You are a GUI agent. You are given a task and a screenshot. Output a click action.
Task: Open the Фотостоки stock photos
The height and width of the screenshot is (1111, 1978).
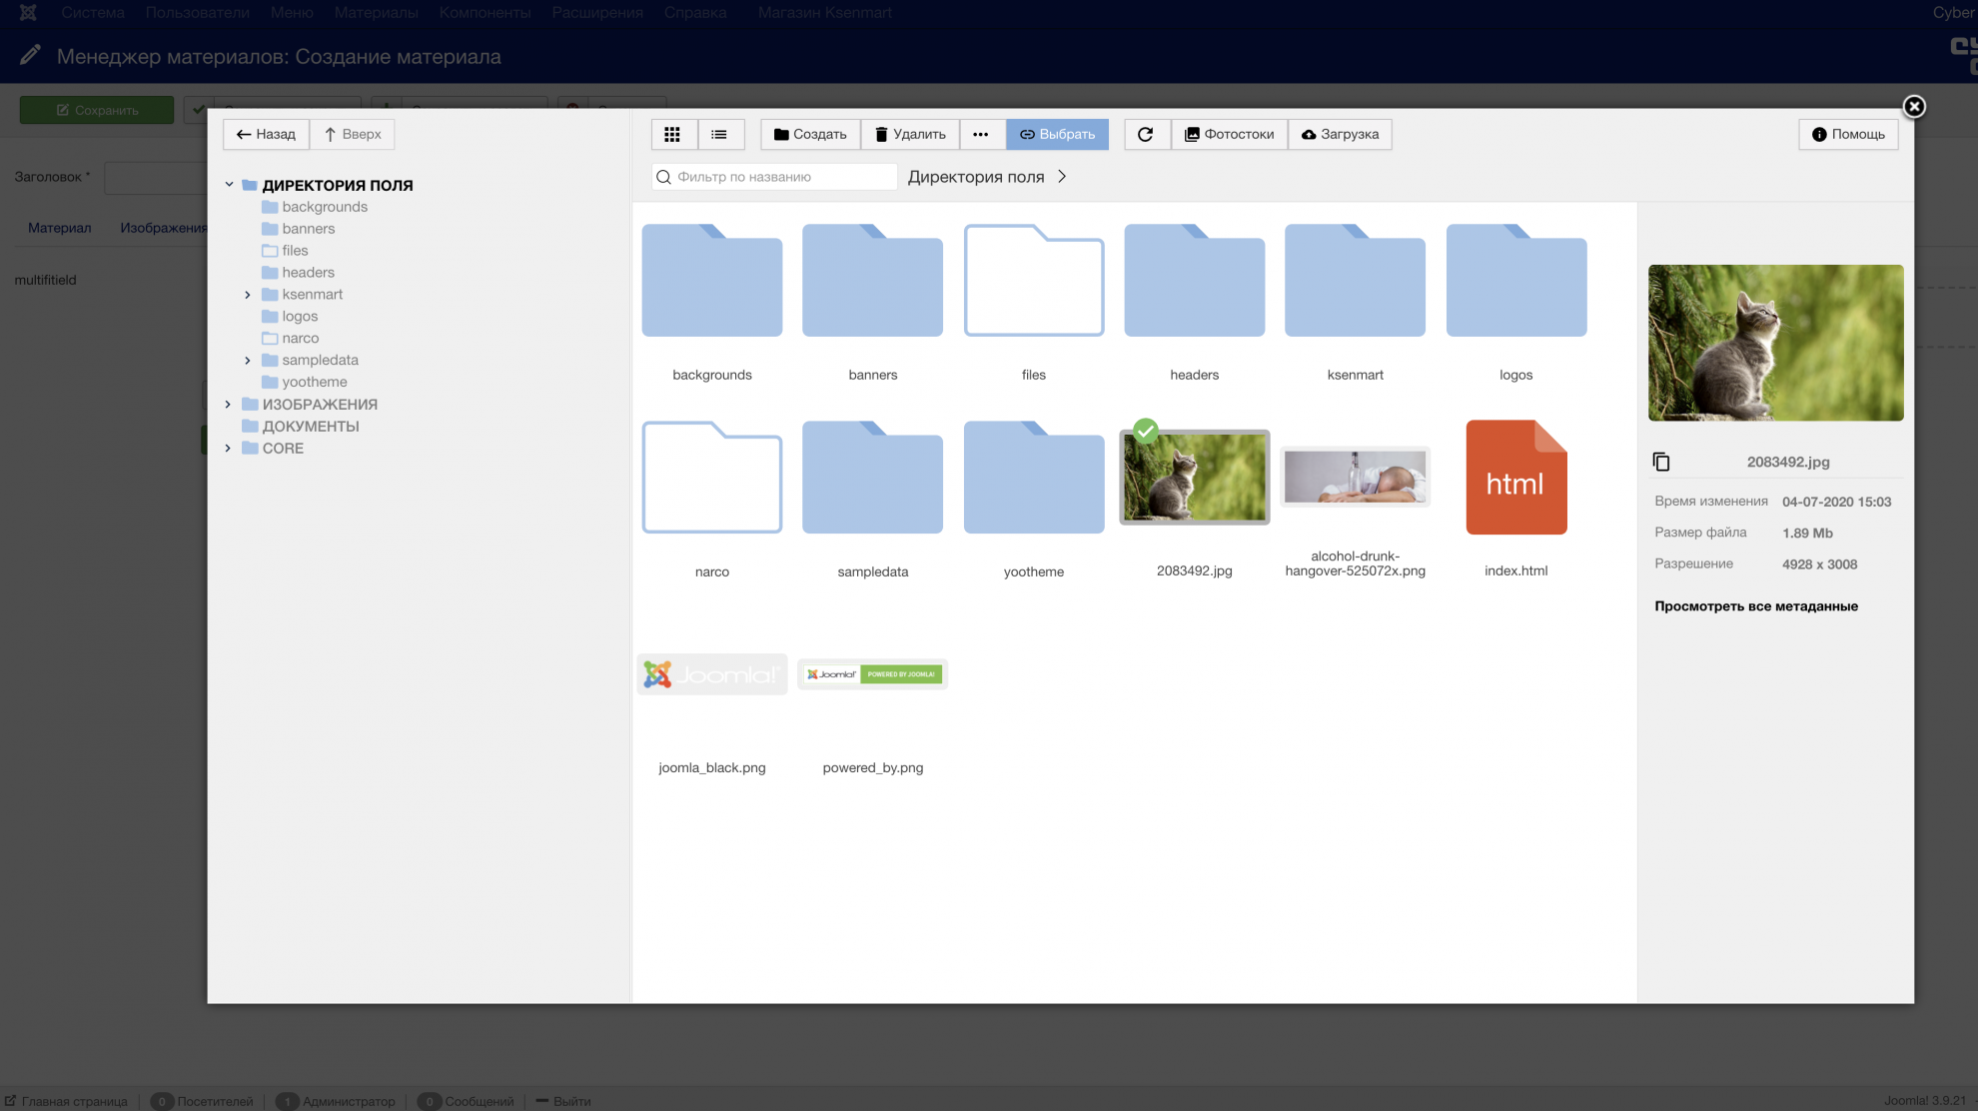pos(1229,134)
